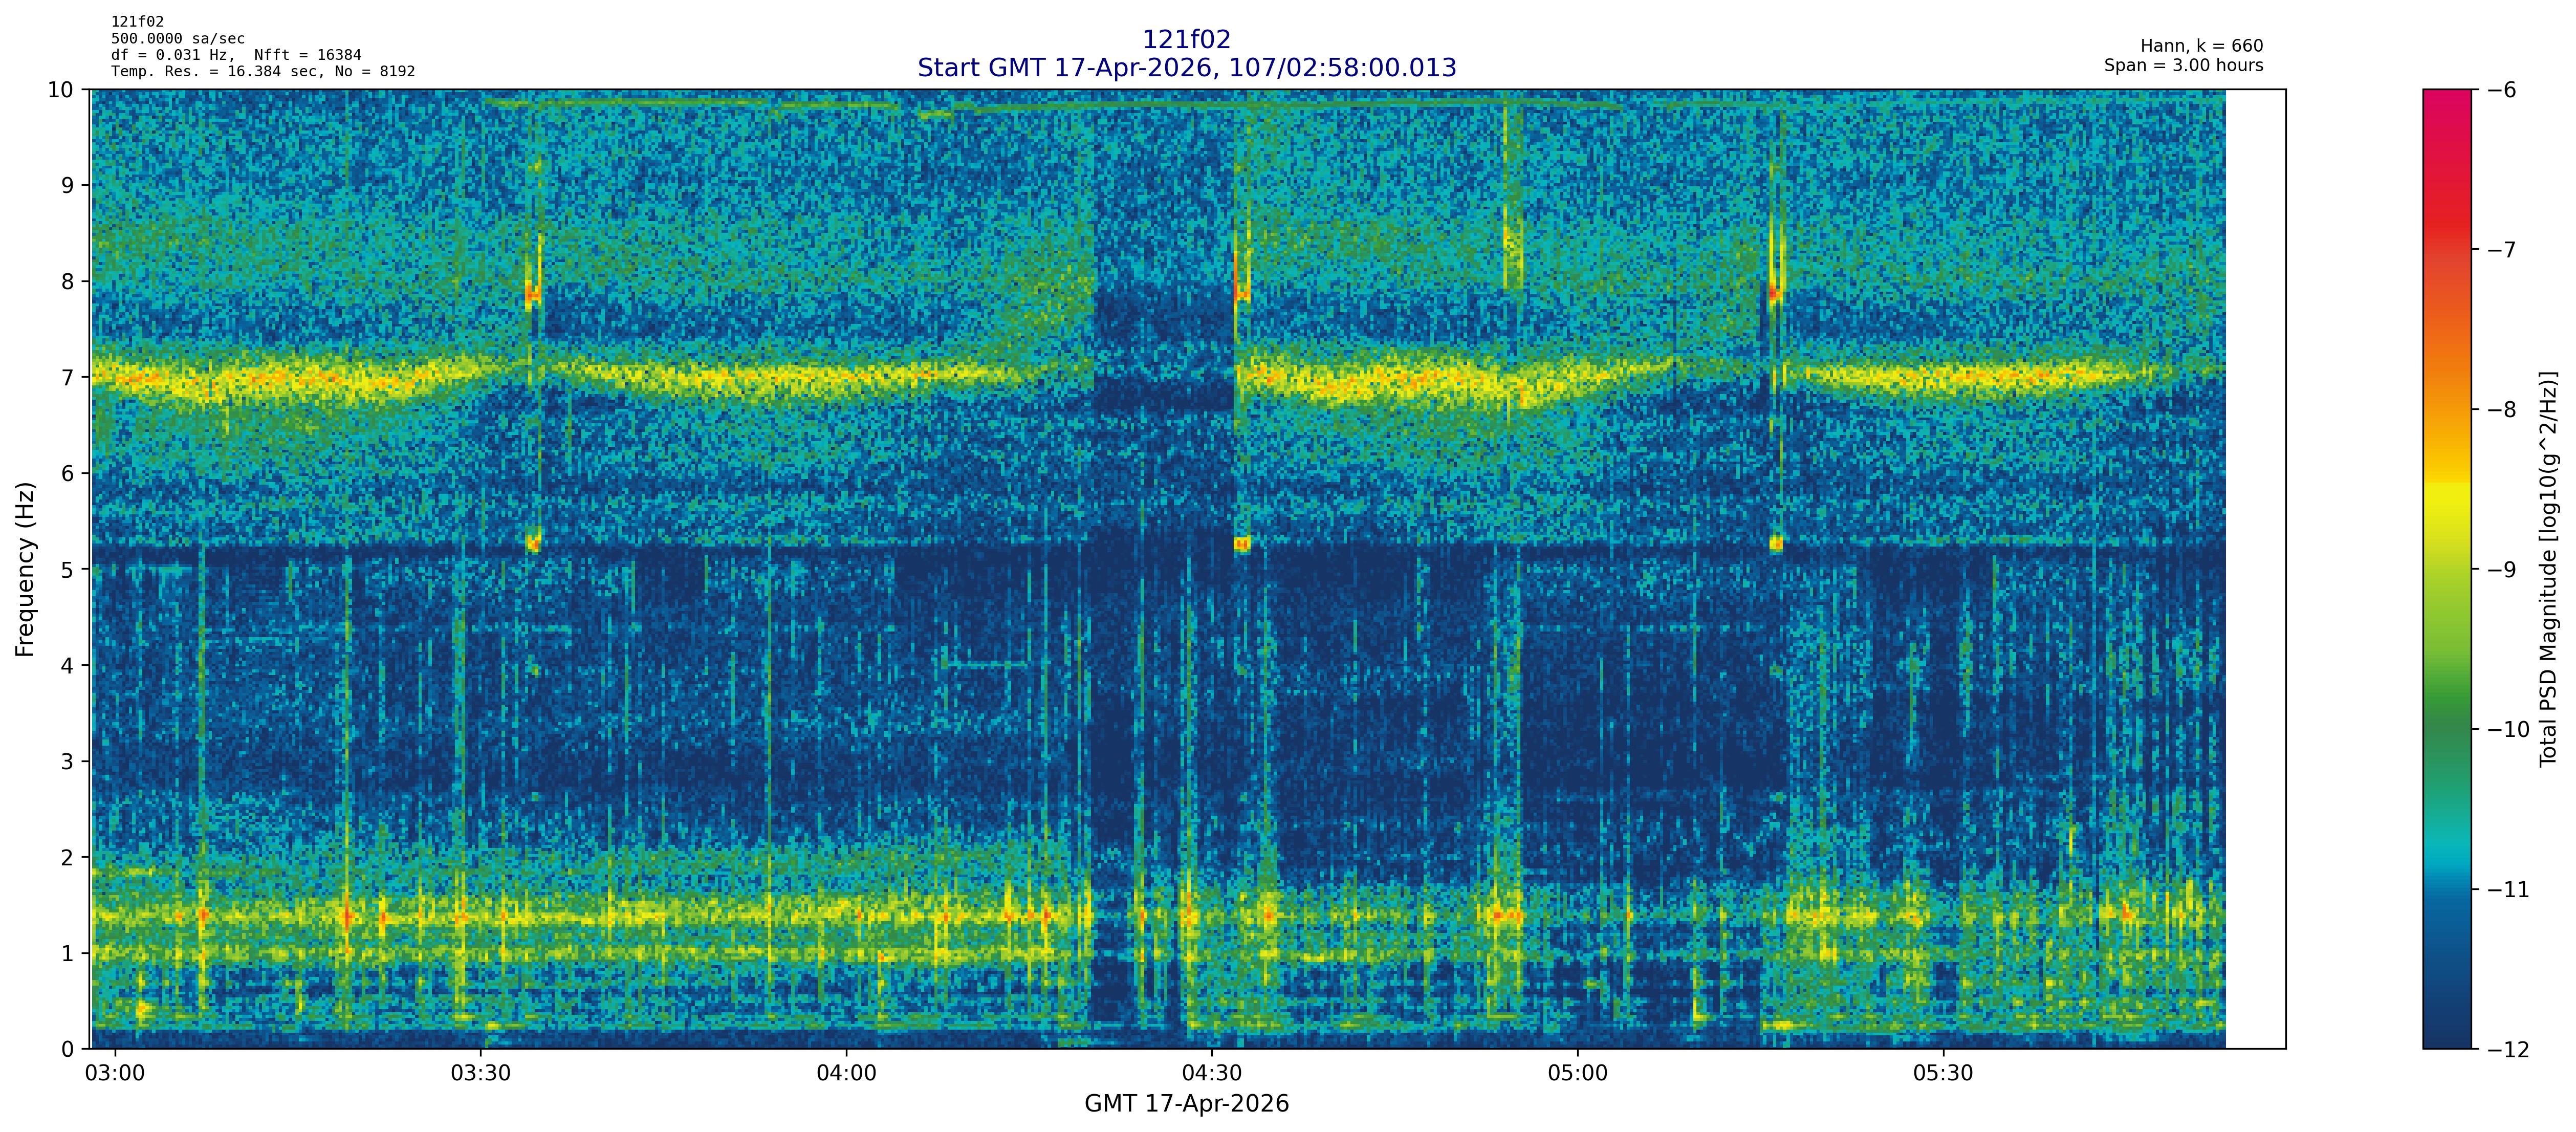Image resolution: width=2576 pixels, height=1132 pixels.
Task: Click the 03:30 time tick label
Action: [x=480, y=1074]
